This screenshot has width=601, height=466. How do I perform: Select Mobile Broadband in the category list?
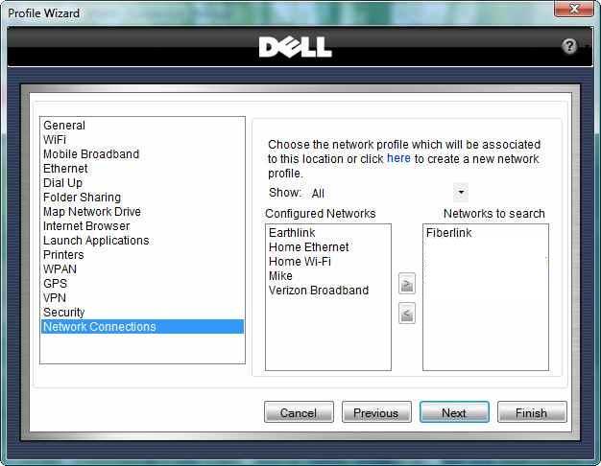pos(91,154)
